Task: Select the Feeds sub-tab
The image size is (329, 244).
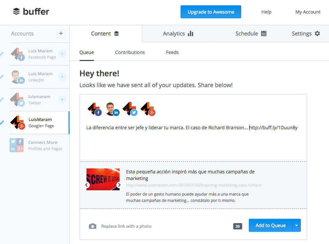Action: (172, 52)
